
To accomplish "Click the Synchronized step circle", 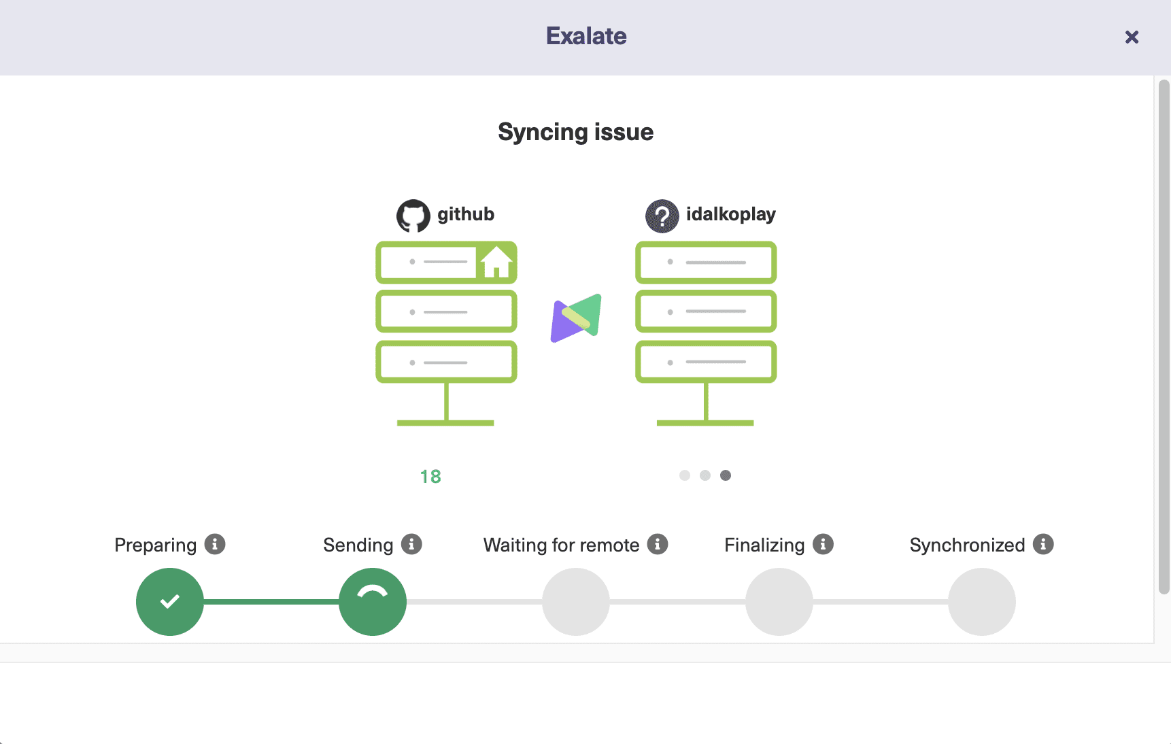I will [981, 602].
